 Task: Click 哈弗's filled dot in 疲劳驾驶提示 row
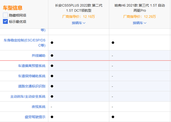coord(113,117)
